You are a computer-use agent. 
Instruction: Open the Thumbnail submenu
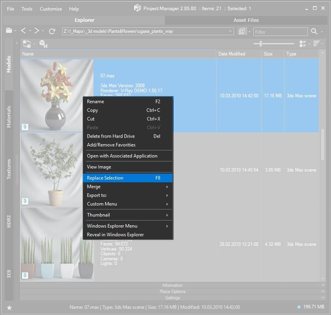(129, 215)
